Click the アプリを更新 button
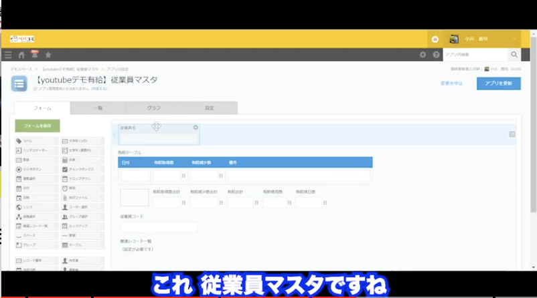The width and height of the screenshot is (537, 298). [498, 84]
